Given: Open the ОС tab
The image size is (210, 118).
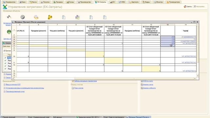Looking at the screenshot, I should coord(113,2).
